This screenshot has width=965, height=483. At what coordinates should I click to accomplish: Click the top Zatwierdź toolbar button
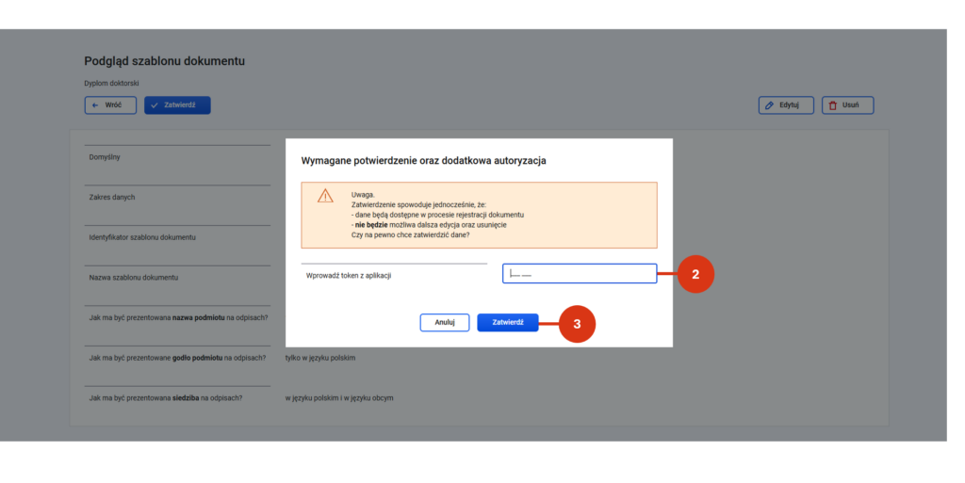tap(177, 105)
